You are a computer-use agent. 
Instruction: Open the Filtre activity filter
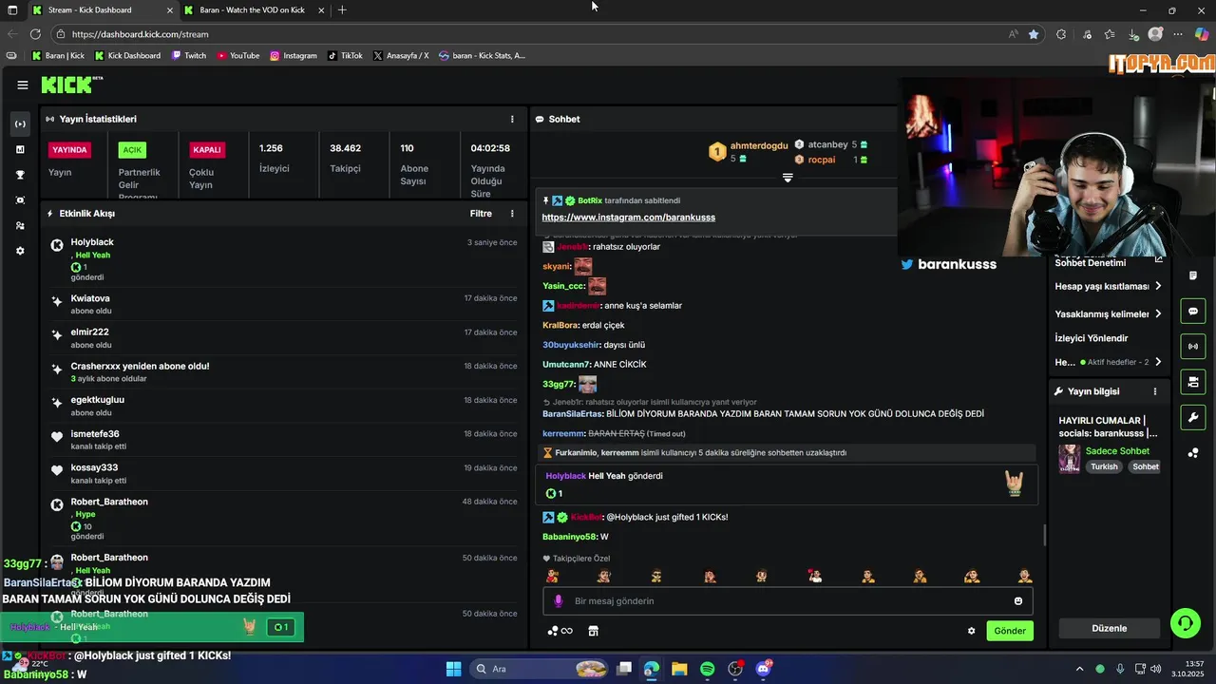click(x=481, y=214)
